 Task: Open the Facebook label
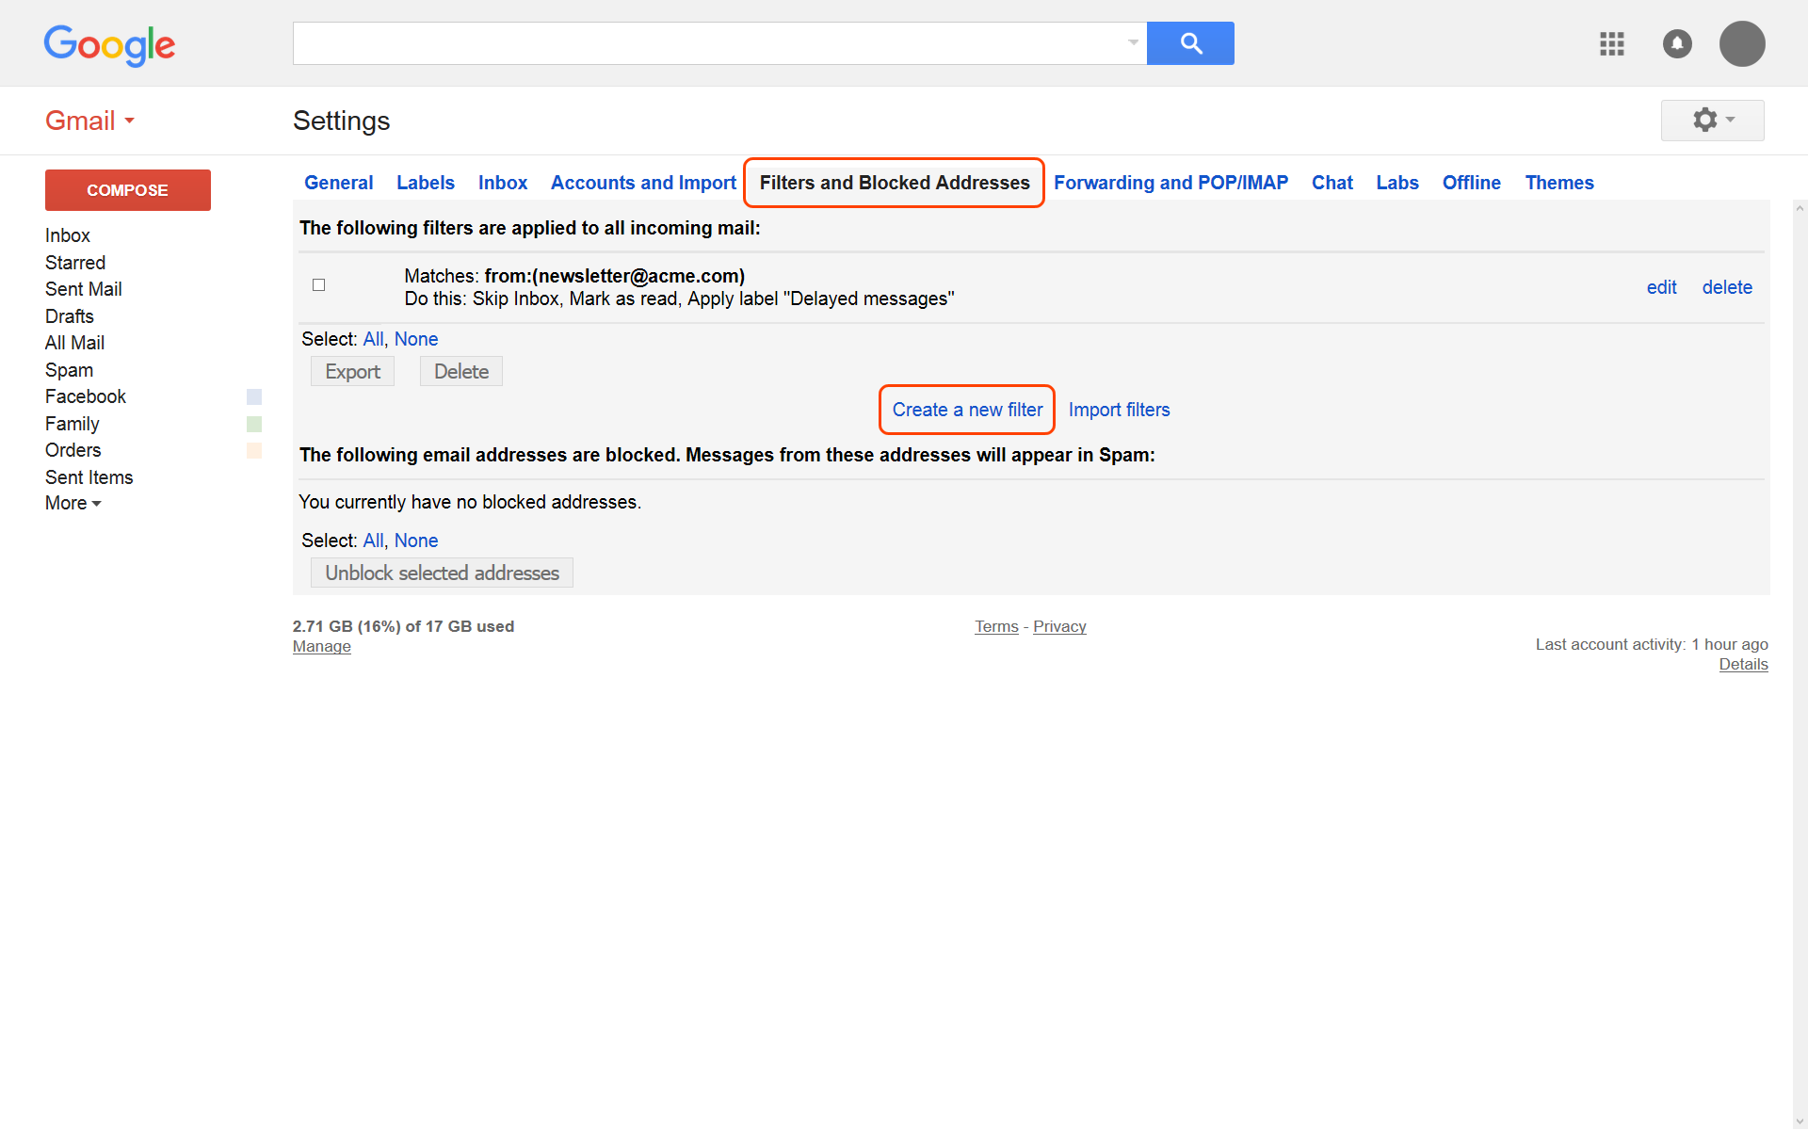click(x=86, y=396)
